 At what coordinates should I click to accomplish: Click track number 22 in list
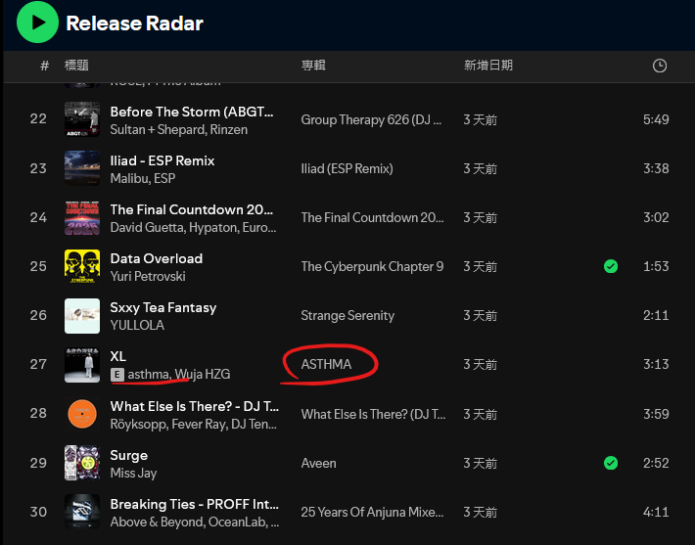tap(38, 118)
